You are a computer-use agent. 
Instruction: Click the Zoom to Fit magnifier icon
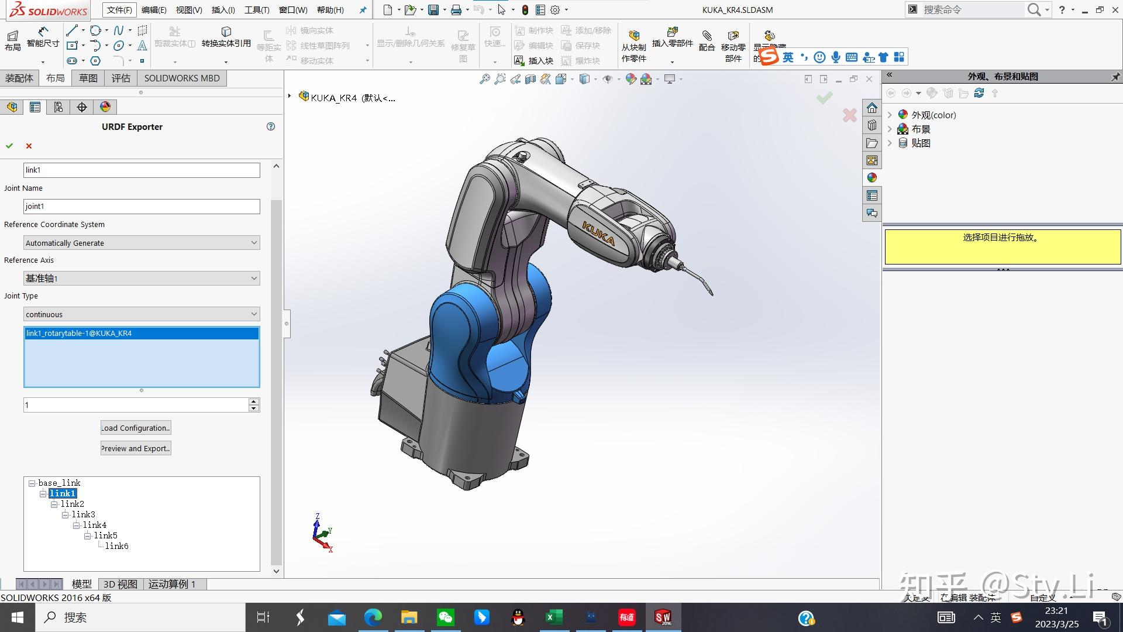coord(484,79)
